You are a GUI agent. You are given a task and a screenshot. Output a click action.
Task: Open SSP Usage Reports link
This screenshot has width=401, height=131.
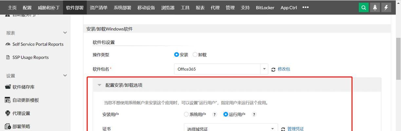(30, 57)
